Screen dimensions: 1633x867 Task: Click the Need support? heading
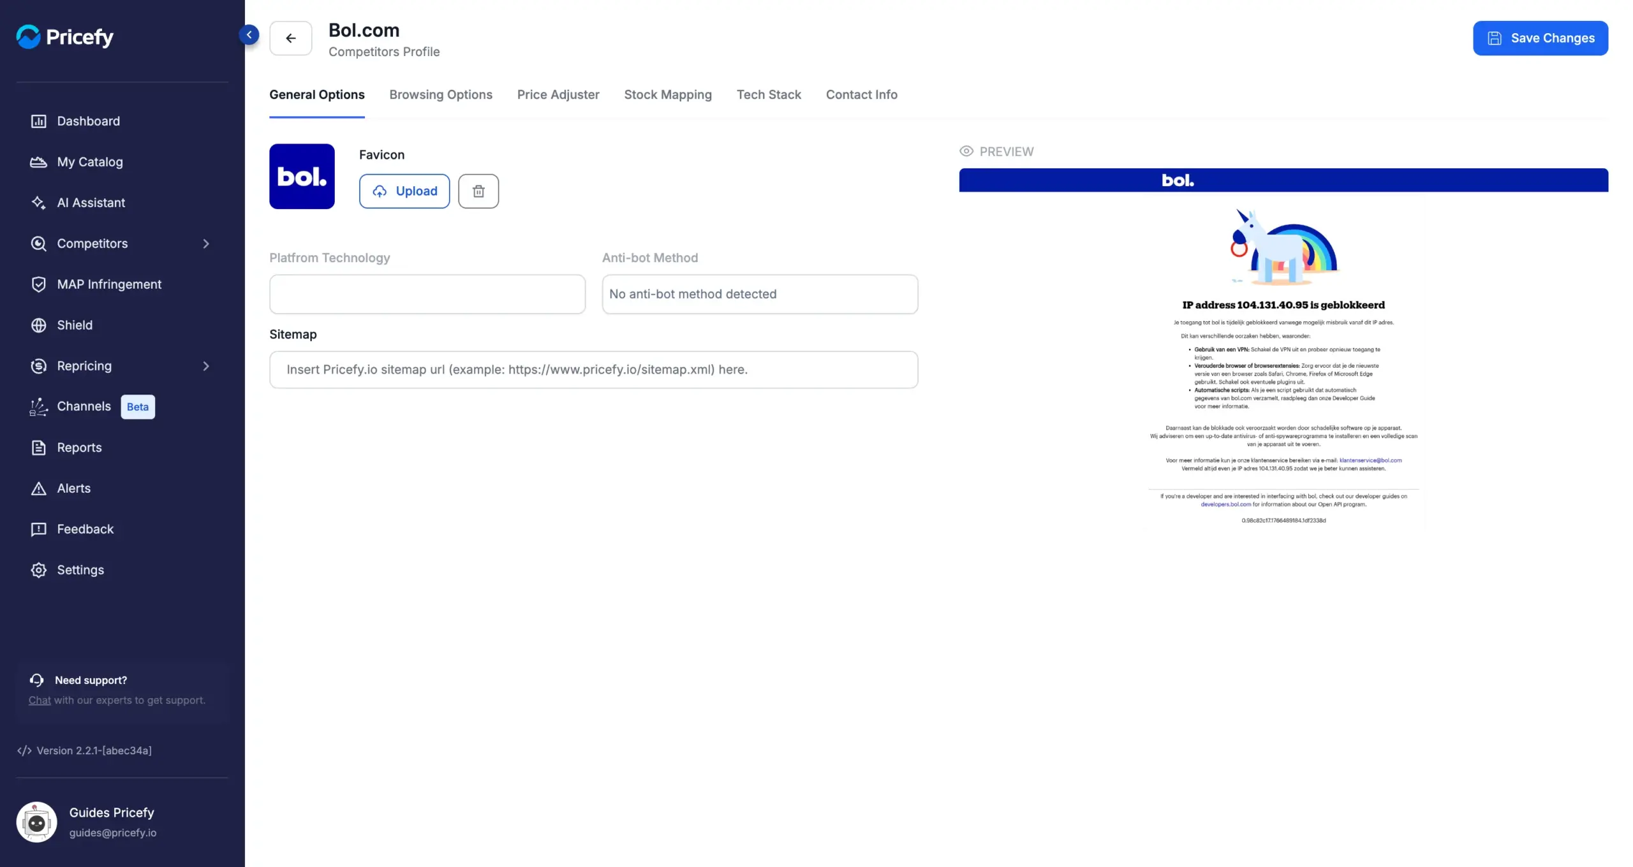pyautogui.click(x=91, y=680)
